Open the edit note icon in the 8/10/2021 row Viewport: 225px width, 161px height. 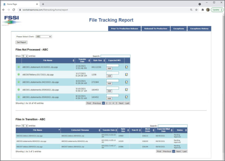[x=126, y=97]
